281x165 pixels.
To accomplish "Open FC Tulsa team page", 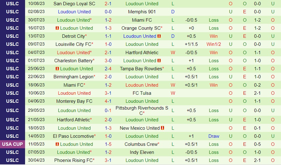I will pos(142,93).
